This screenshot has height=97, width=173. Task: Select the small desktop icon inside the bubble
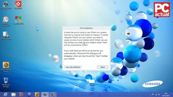pos(129,36)
